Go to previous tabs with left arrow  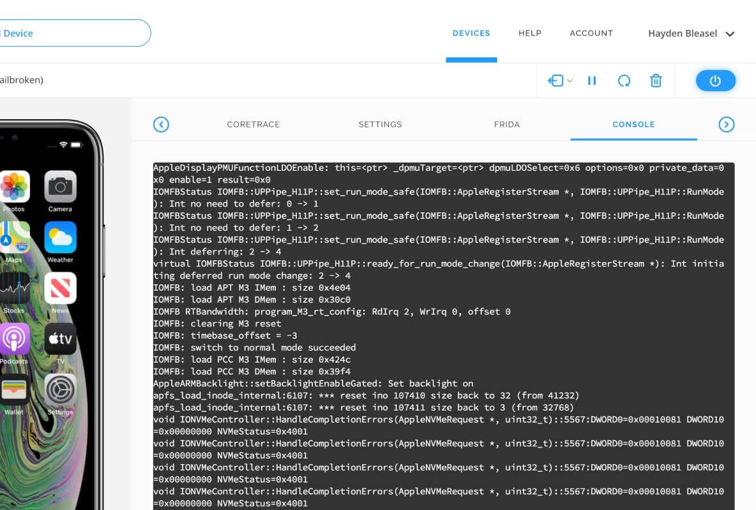coord(161,124)
